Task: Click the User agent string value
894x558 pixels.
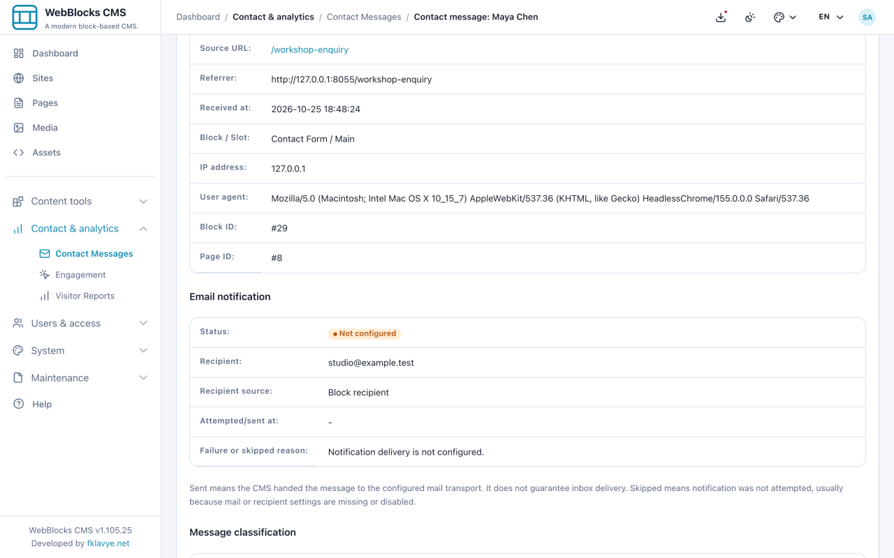Action: pos(540,199)
